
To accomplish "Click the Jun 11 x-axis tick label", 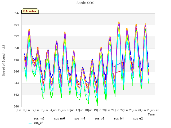I will point(21,110).
